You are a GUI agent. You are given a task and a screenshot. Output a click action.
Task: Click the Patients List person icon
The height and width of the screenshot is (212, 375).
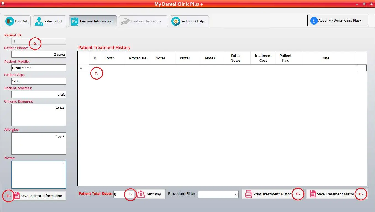(x=39, y=21)
